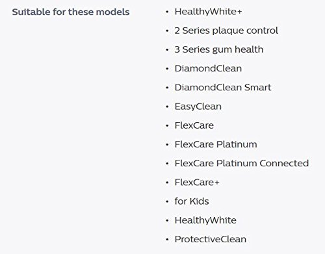Select the DiamondClean Smart entry

(x=223, y=88)
